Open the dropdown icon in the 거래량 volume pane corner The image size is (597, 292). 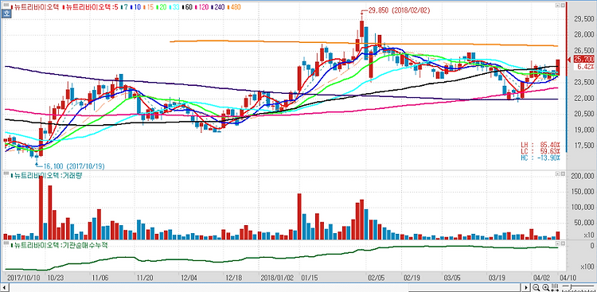click(x=557, y=174)
